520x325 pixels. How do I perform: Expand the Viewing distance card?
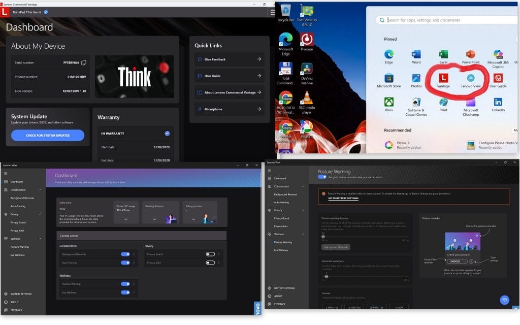coord(154,219)
